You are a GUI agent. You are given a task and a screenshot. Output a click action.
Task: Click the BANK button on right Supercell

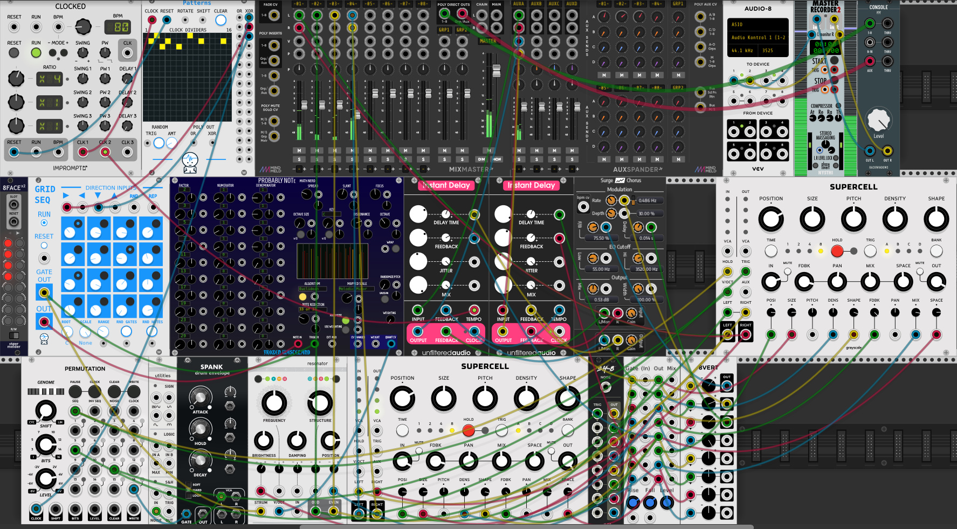click(x=937, y=250)
